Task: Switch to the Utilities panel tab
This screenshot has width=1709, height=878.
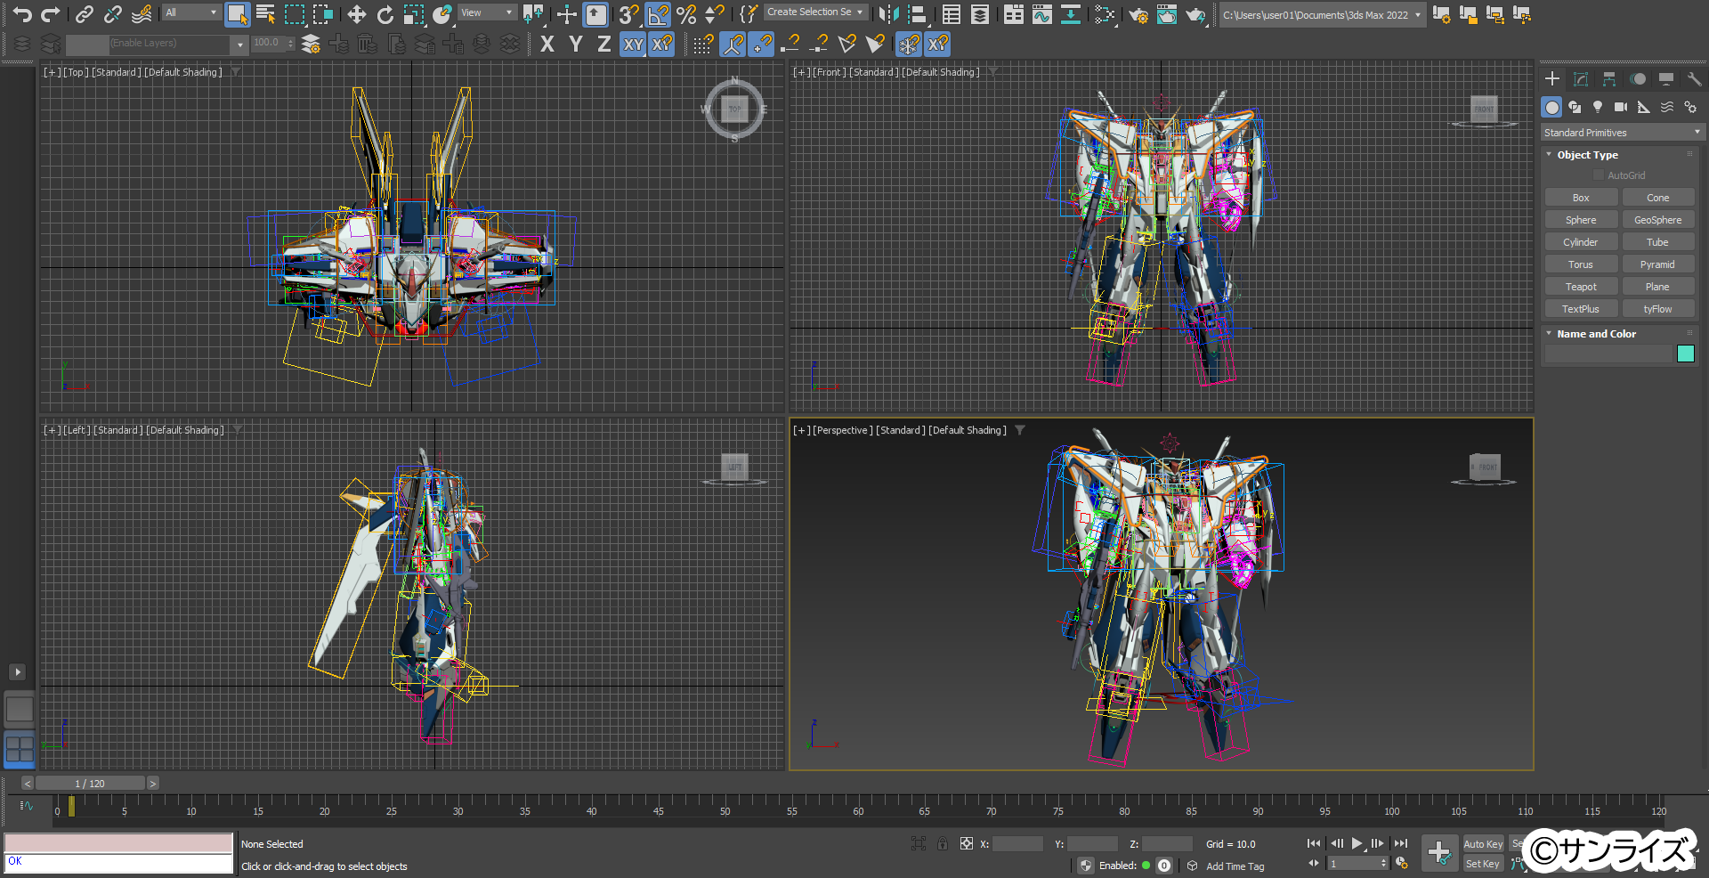Action: pos(1694,79)
